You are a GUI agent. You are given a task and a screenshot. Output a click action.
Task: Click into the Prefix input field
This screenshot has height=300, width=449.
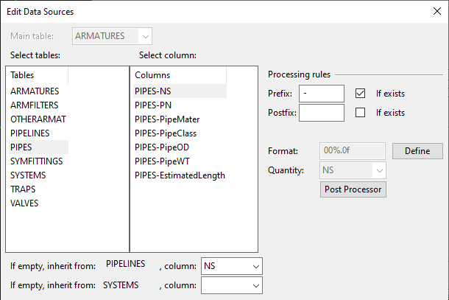click(x=322, y=94)
